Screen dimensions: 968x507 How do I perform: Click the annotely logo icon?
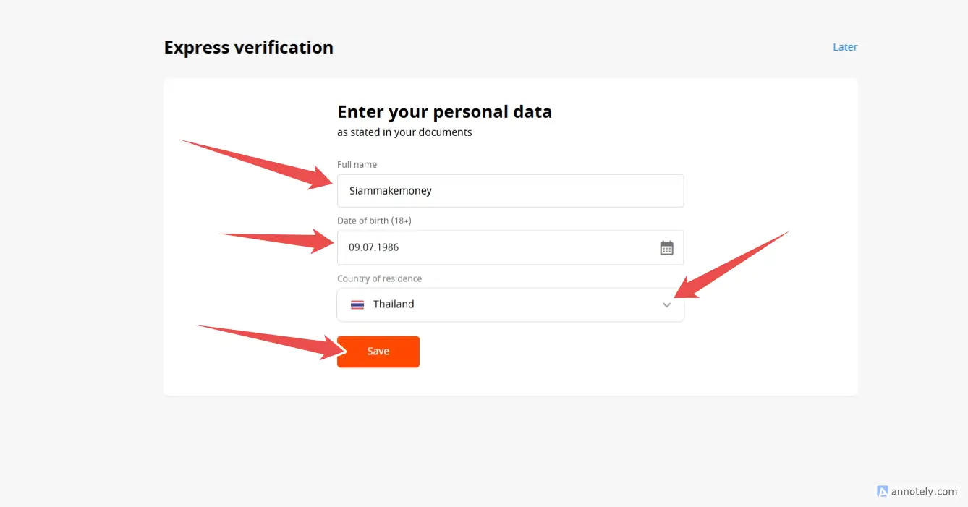[882, 492]
